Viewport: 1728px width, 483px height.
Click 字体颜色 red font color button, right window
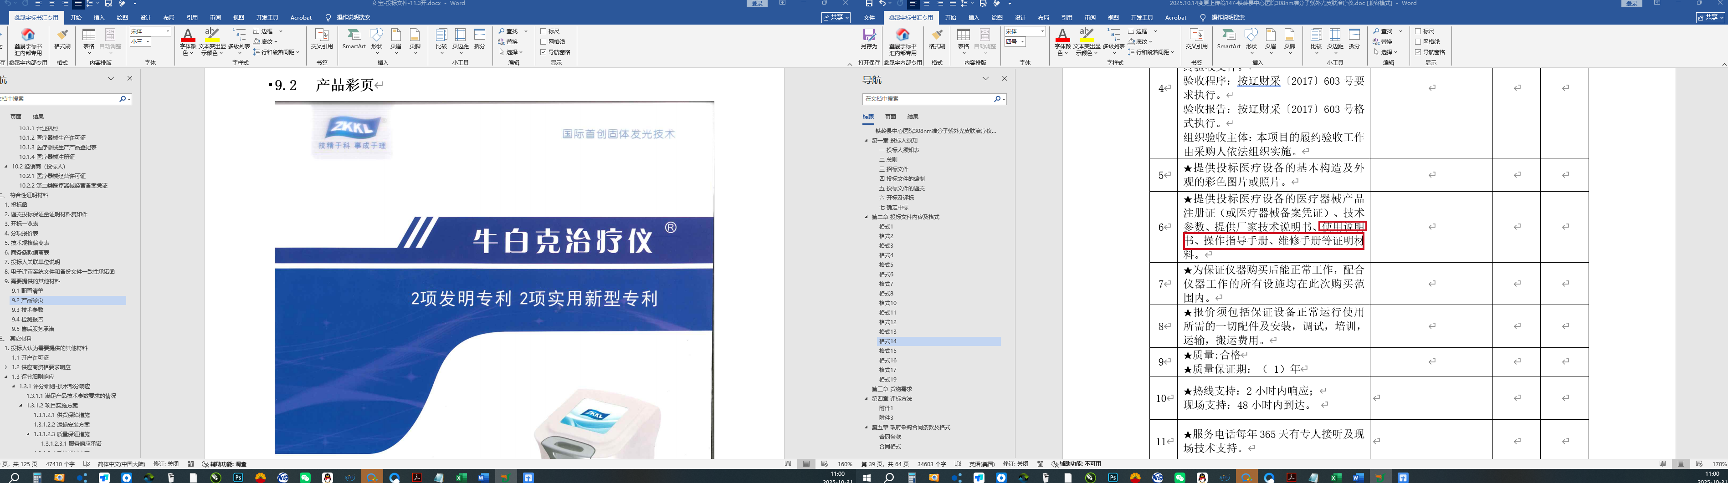1062,41
